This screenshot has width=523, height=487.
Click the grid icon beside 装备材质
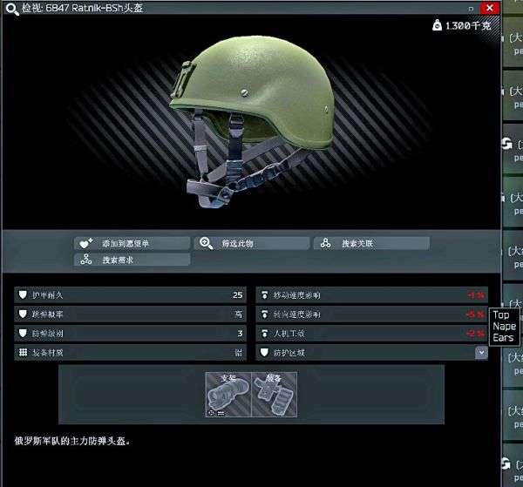pos(22,353)
